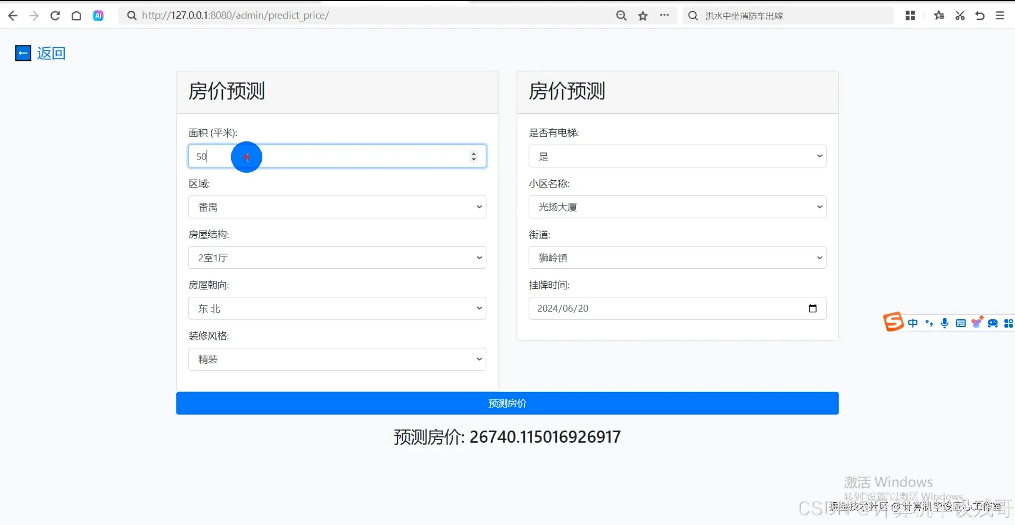Open the 挂牌时间 date picker
The height and width of the screenshot is (525, 1015).
813,308
